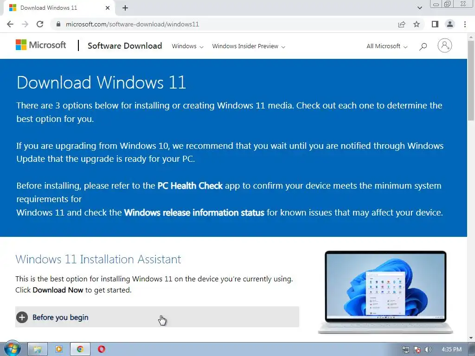Image resolution: width=475 pixels, height=356 pixels.
Task: Open the site search magnifier icon
Action: [423, 46]
